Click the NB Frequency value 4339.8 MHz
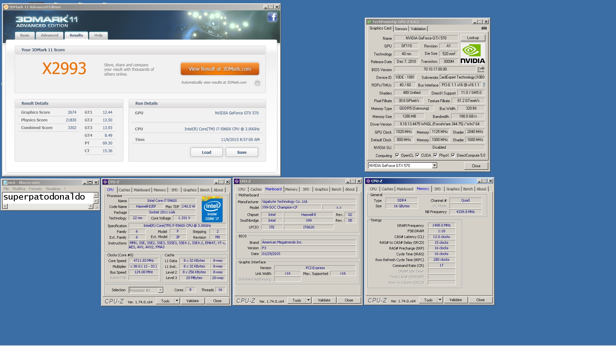The height and width of the screenshot is (346, 616). 465,212
